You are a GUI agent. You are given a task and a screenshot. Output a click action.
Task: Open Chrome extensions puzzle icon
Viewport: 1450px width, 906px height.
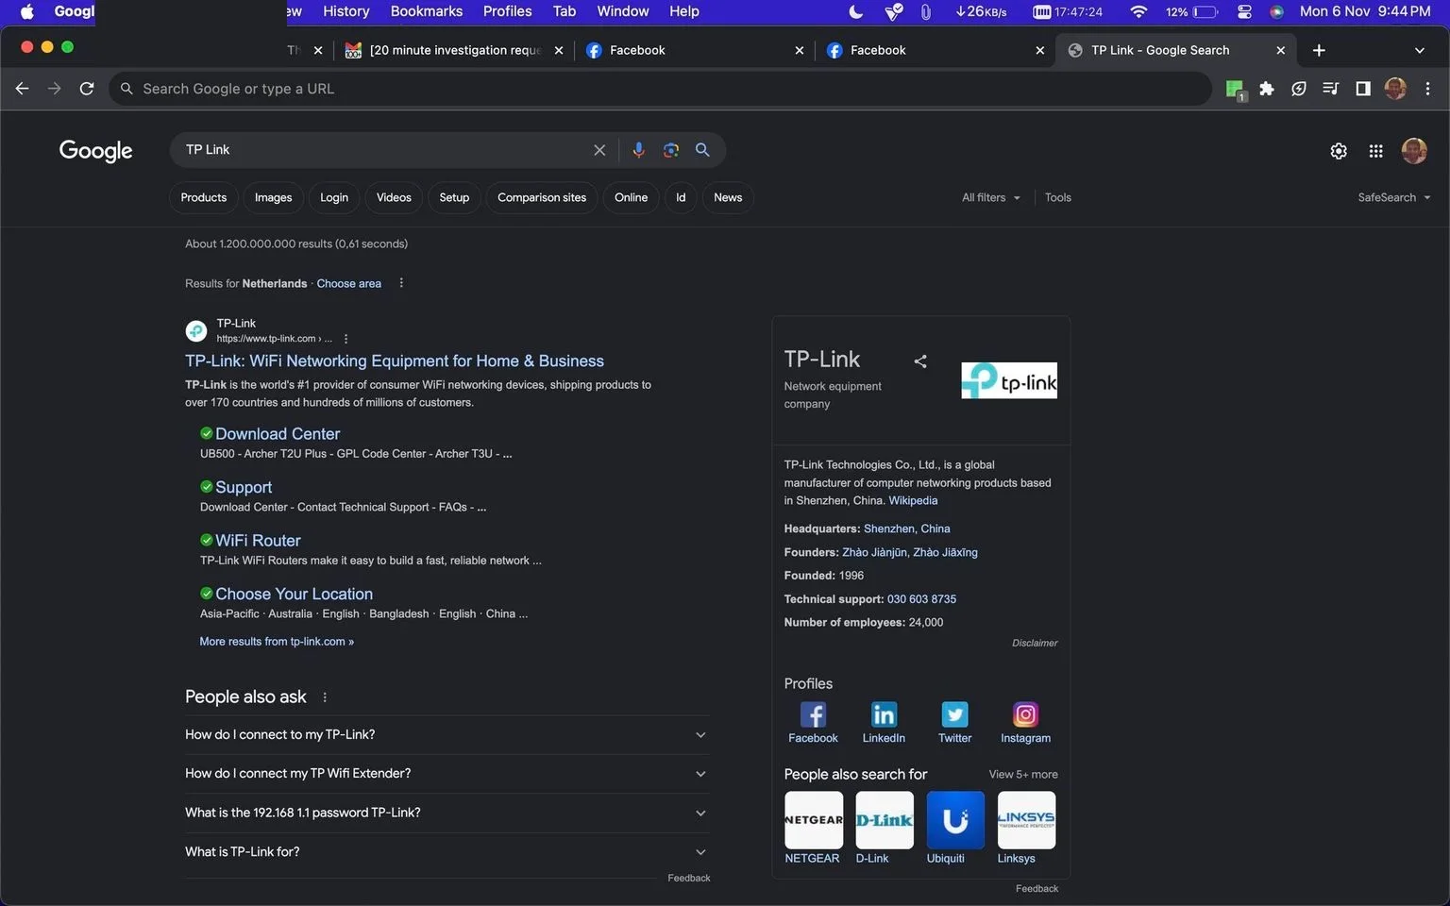click(1267, 89)
